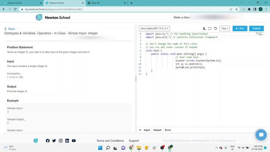
Task: Open Newton School Twitter page
Action: [x=54, y=141]
